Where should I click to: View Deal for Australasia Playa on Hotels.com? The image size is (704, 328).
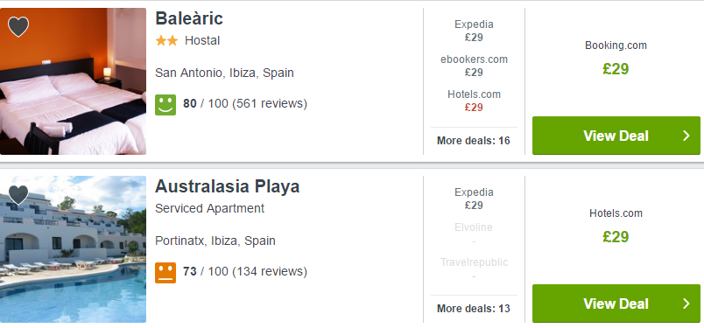click(x=616, y=304)
